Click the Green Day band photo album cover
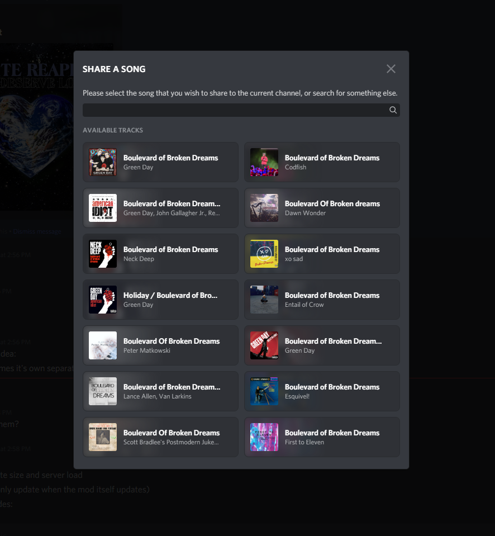Screen dimensions: 495x536 (103, 162)
